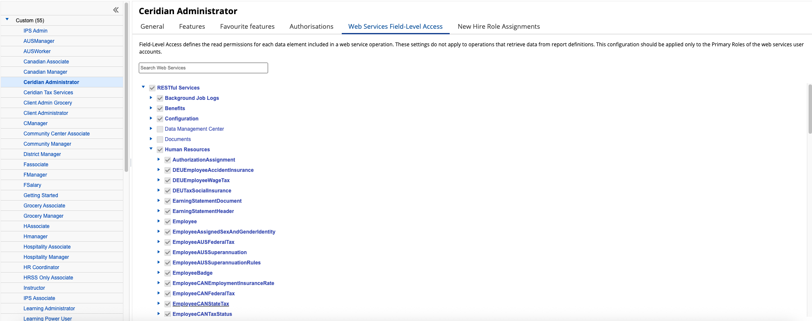Collapse the RESTful Services tree node

[x=143, y=87]
